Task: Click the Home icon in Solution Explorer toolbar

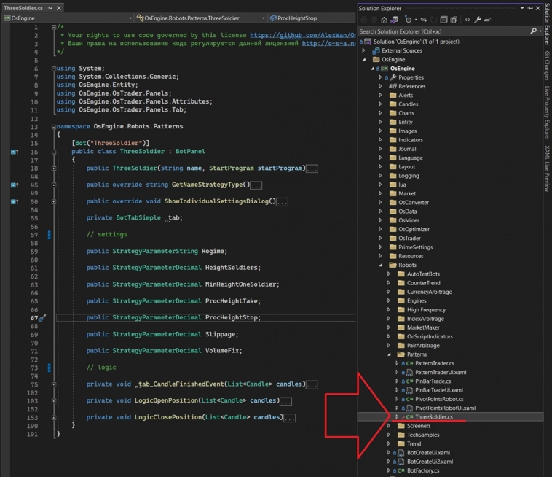Action: coord(385,20)
